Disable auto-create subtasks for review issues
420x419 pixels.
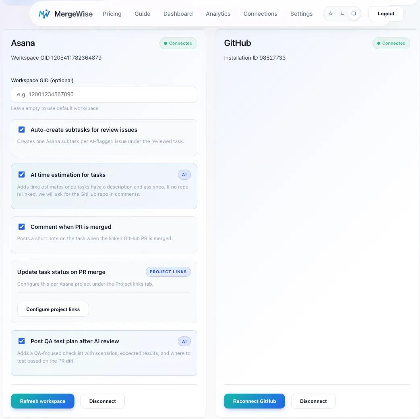(x=22, y=130)
